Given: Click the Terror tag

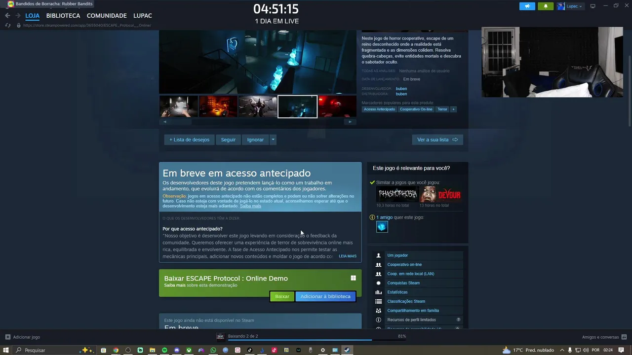Looking at the screenshot, I should click(442, 109).
